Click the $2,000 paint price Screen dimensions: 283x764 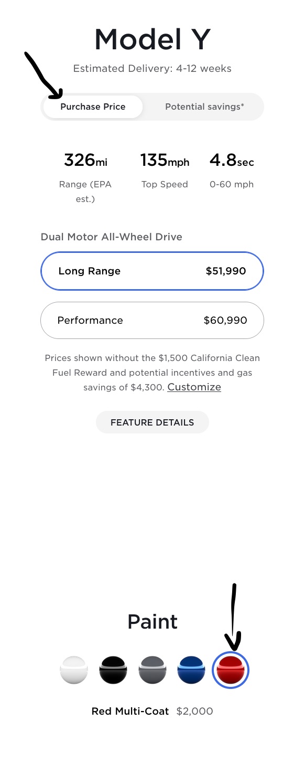[194, 712]
